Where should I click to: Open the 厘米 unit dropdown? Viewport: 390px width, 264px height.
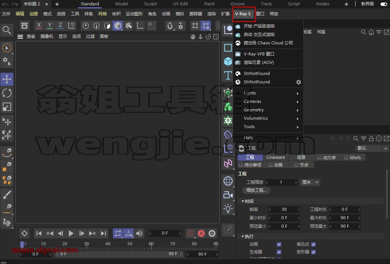(310, 182)
